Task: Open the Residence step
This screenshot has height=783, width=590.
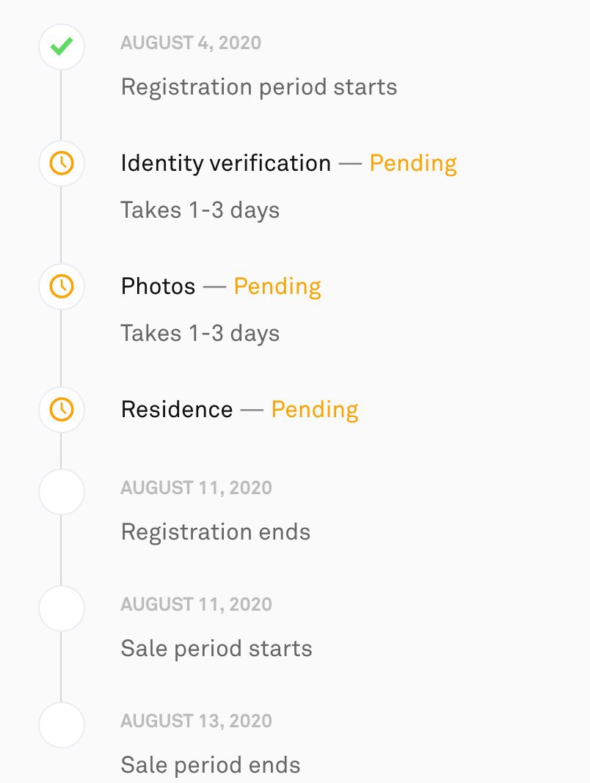Action: pyautogui.click(x=177, y=410)
